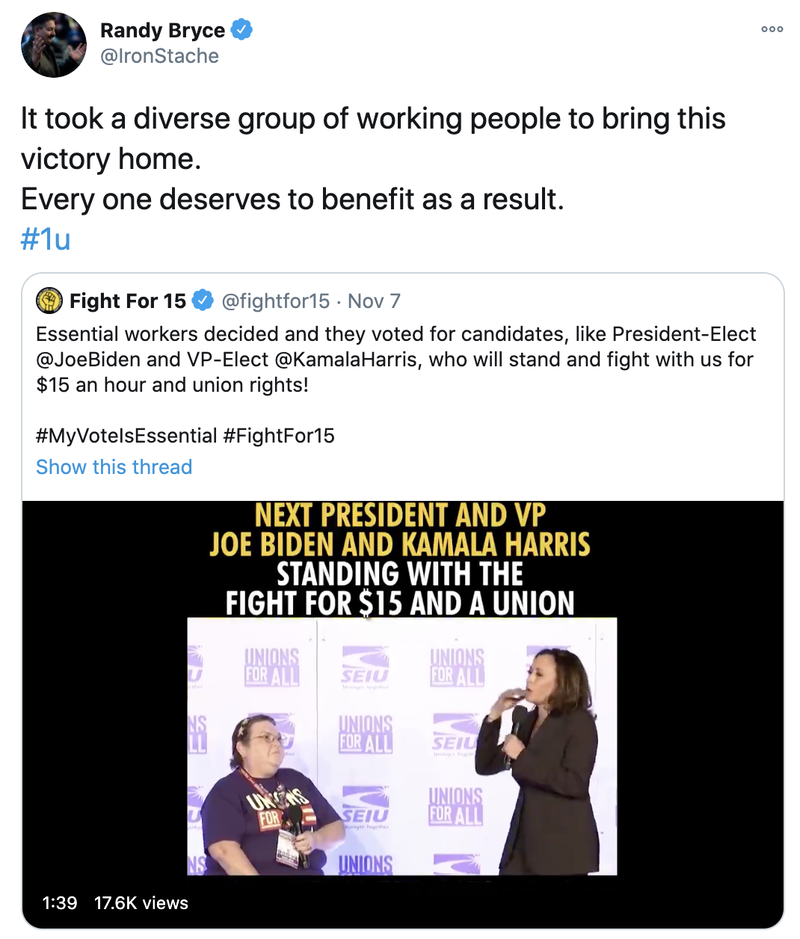Open the Fight For 15 account name
Viewport: 800px width, 939px height.
point(128,301)
